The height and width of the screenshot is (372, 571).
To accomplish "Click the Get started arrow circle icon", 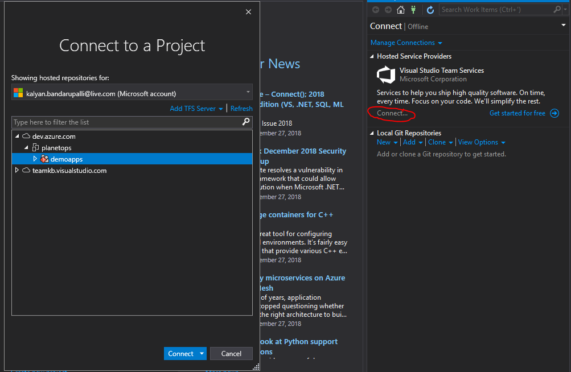I will (554, 113).
